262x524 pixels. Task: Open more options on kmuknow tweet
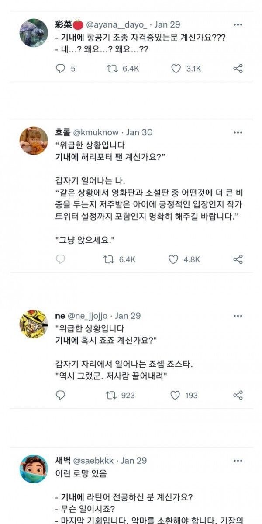[238, 132]
